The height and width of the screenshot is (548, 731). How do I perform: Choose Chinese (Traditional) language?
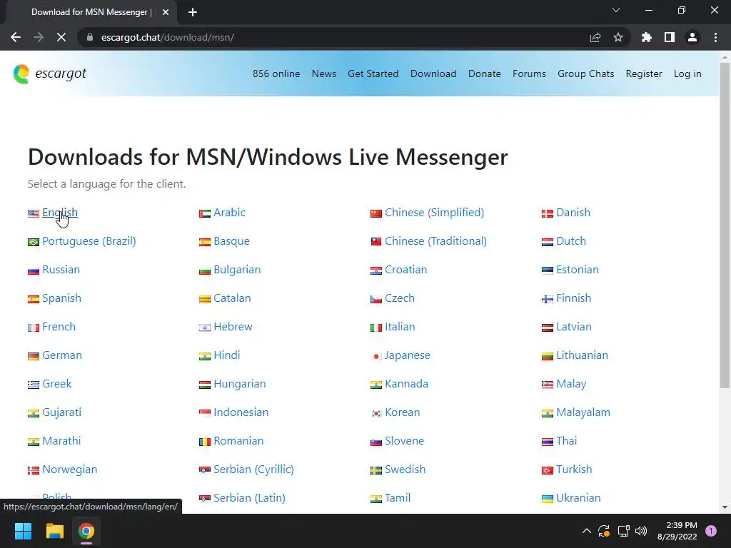[435, 241]
